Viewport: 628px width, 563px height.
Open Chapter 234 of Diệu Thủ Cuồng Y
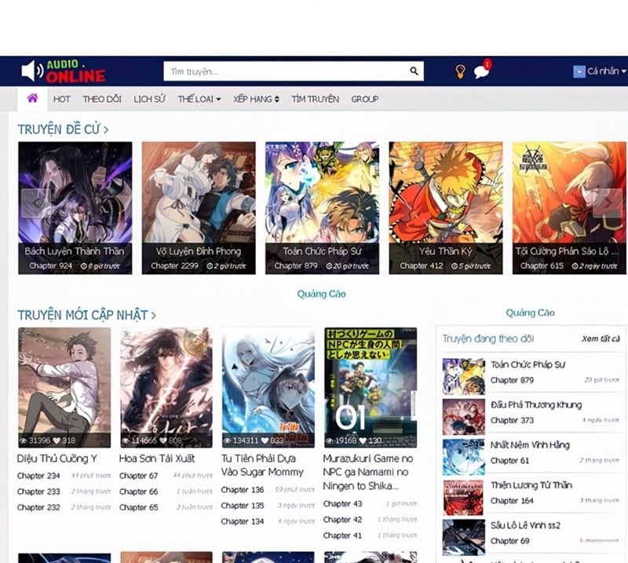coord(38,476)
